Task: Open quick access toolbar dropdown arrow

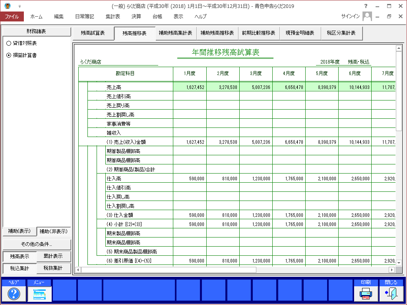Action: 19,6
